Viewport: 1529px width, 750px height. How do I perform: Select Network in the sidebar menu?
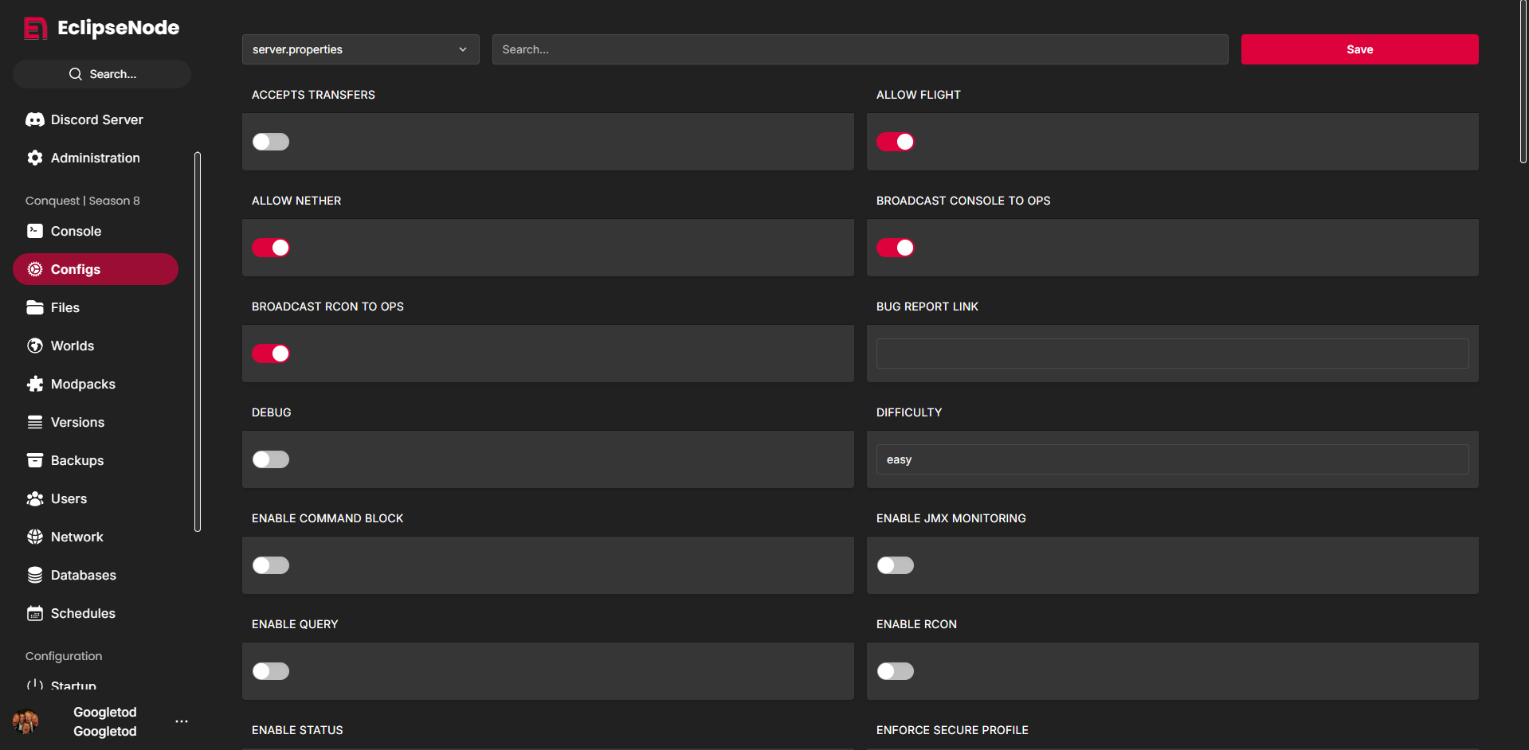coord(76,537)
